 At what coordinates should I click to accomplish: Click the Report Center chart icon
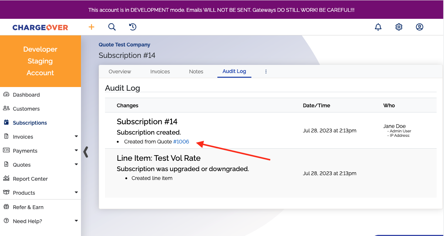click(6, 178)
